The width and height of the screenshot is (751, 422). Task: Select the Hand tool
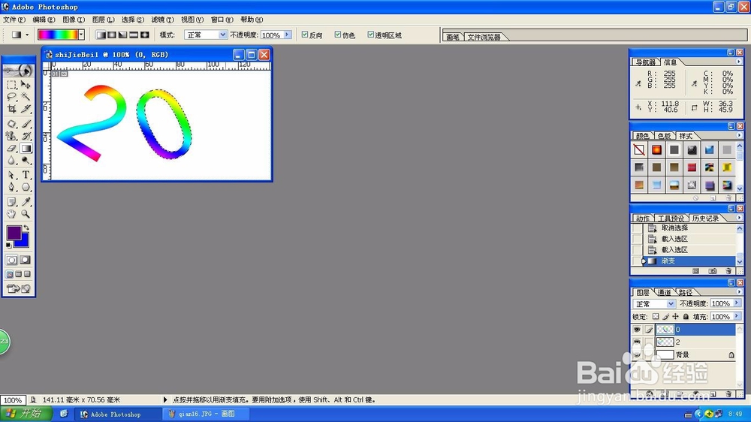point(11,214)
